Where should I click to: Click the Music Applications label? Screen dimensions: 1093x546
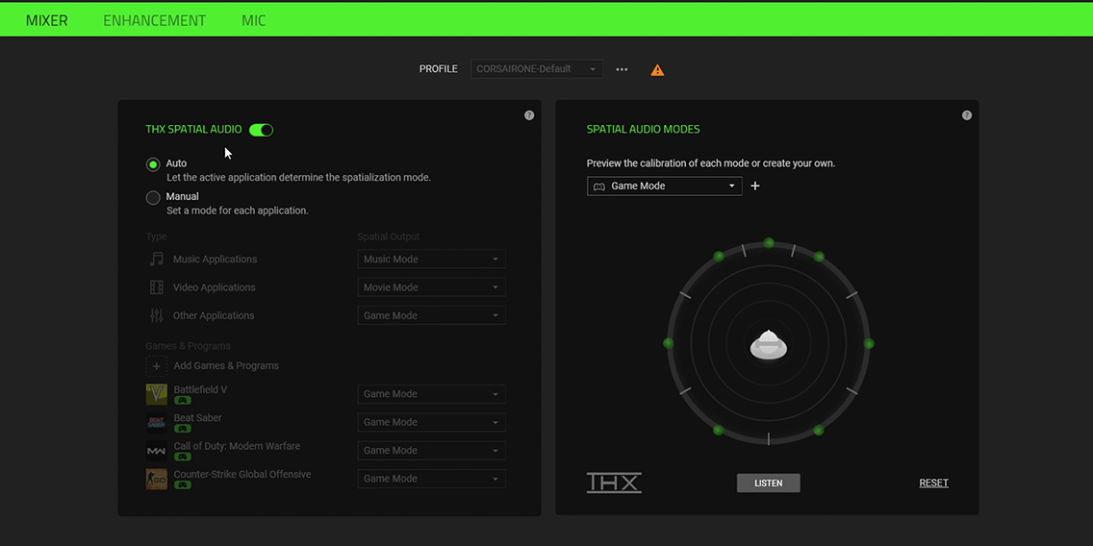point(215,260)
